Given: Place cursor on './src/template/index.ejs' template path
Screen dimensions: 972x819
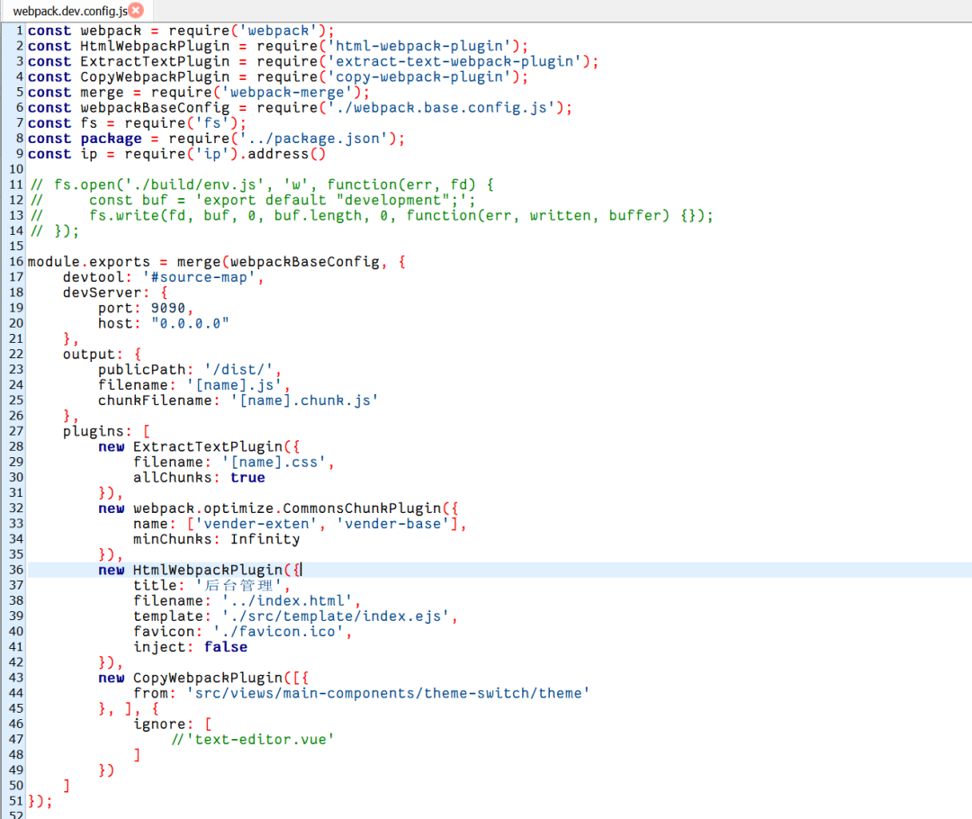Looking at the screenshot, I should (339, 616).
